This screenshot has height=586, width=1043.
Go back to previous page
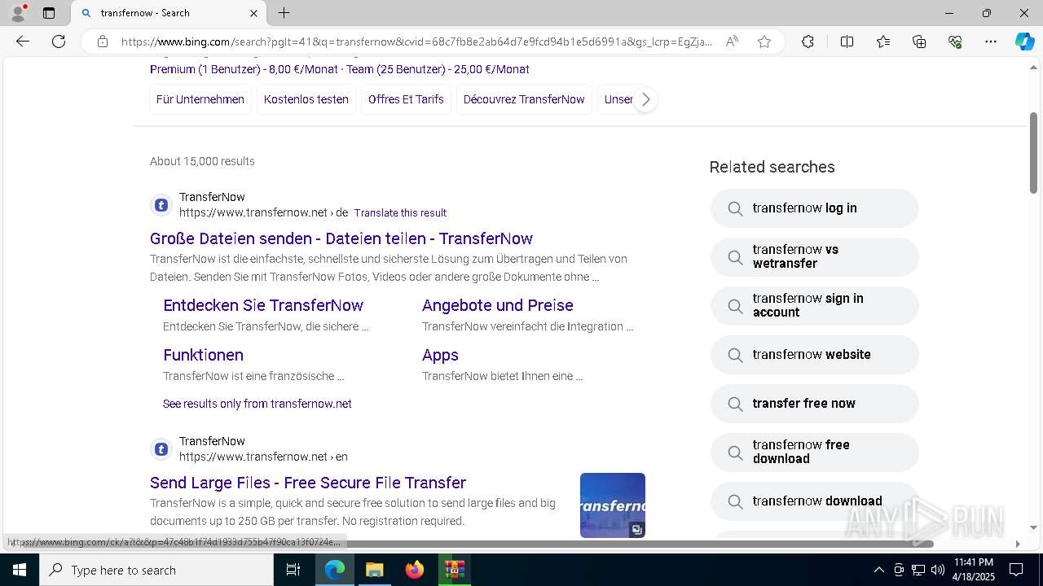(23, 42)
